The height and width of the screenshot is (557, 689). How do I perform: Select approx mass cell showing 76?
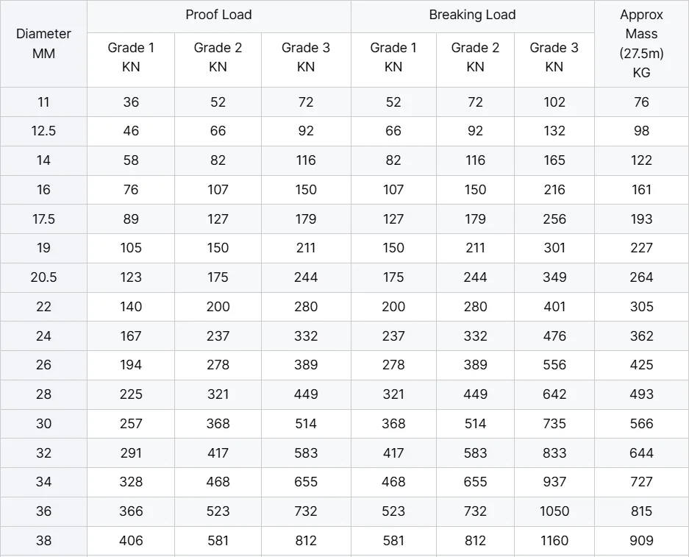(x=641, y=102)
